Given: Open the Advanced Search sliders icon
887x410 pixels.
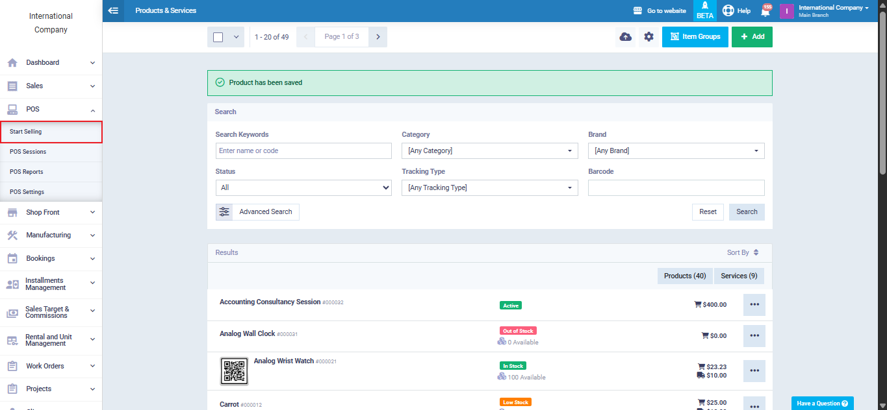Looking at the screenshot, I should coord(224,211).
